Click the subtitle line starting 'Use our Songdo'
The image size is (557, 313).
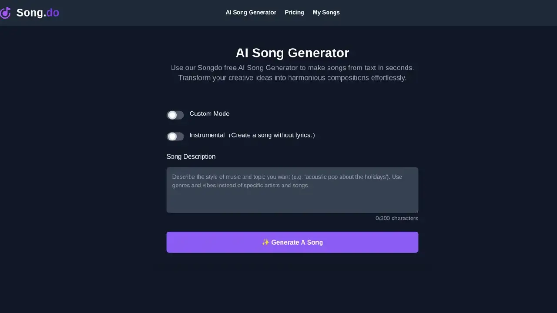[292, 68]
